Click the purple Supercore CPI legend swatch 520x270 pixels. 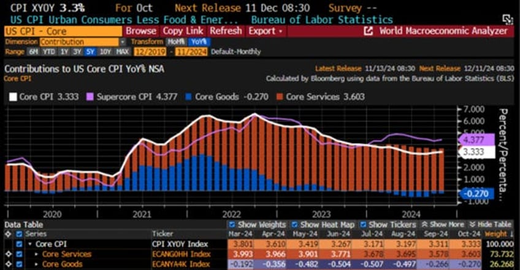pos(90,97)
